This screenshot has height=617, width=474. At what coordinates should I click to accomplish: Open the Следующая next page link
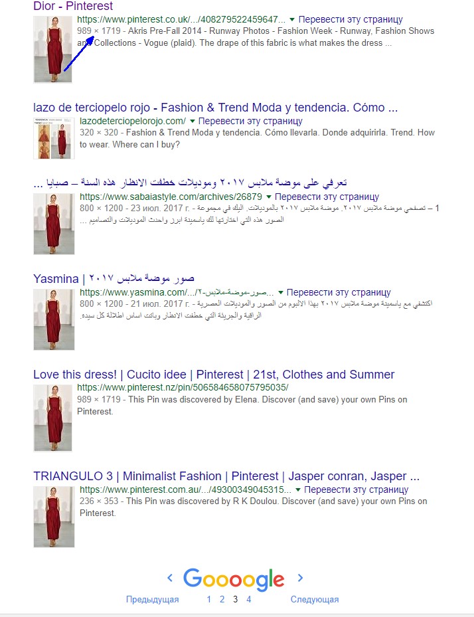[x=315, y=599]
